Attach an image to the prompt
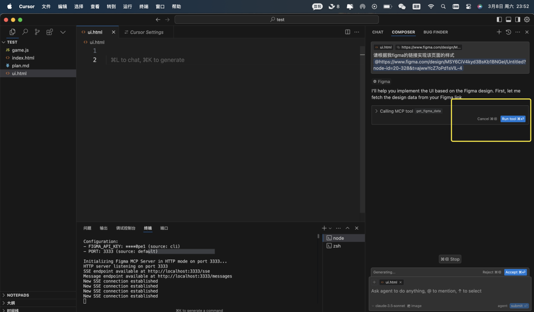 point(414,306)
